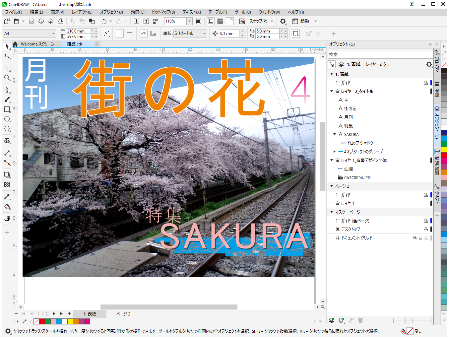Viewport: 449px width, 339px height.
Task: Open the ビットマップ(B) menu
Action: point(163,12)
